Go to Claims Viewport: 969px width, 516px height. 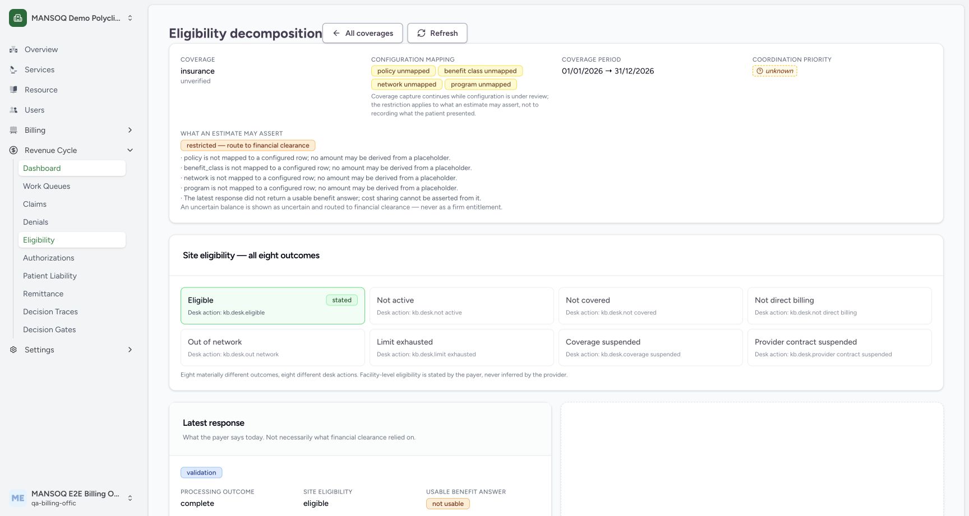point(72,204)
